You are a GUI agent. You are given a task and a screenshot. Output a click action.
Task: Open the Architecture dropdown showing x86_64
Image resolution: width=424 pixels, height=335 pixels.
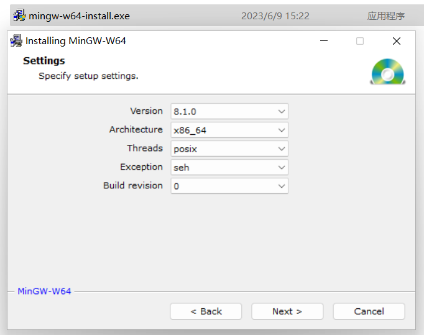click(x=229, y=130)
